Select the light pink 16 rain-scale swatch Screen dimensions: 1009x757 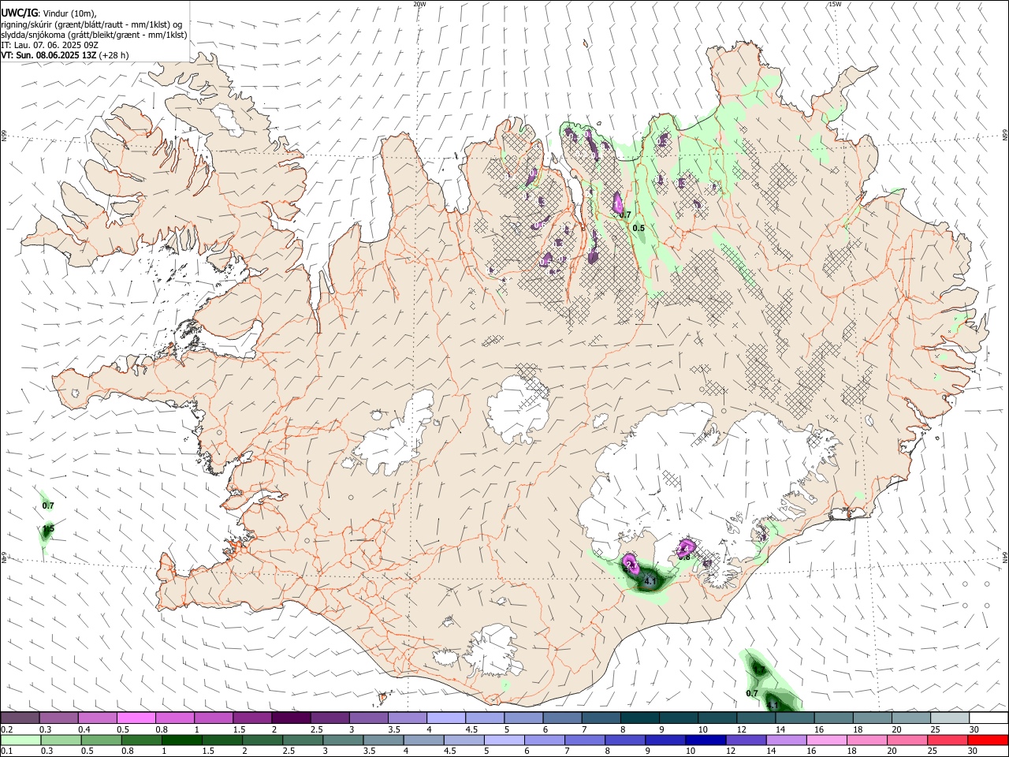826,740
